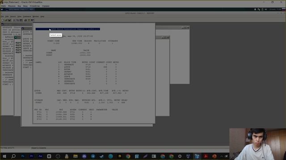
Task: Open the VirtualBox Вид menu
Action: (19, 6)
